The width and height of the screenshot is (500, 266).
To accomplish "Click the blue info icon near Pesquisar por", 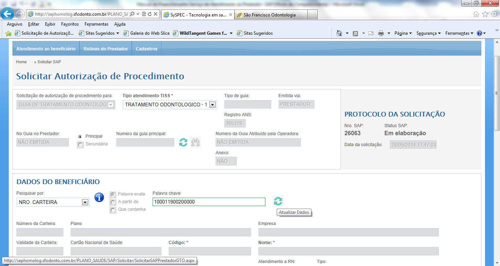I will pyautogui.click(x=99, y=197).
